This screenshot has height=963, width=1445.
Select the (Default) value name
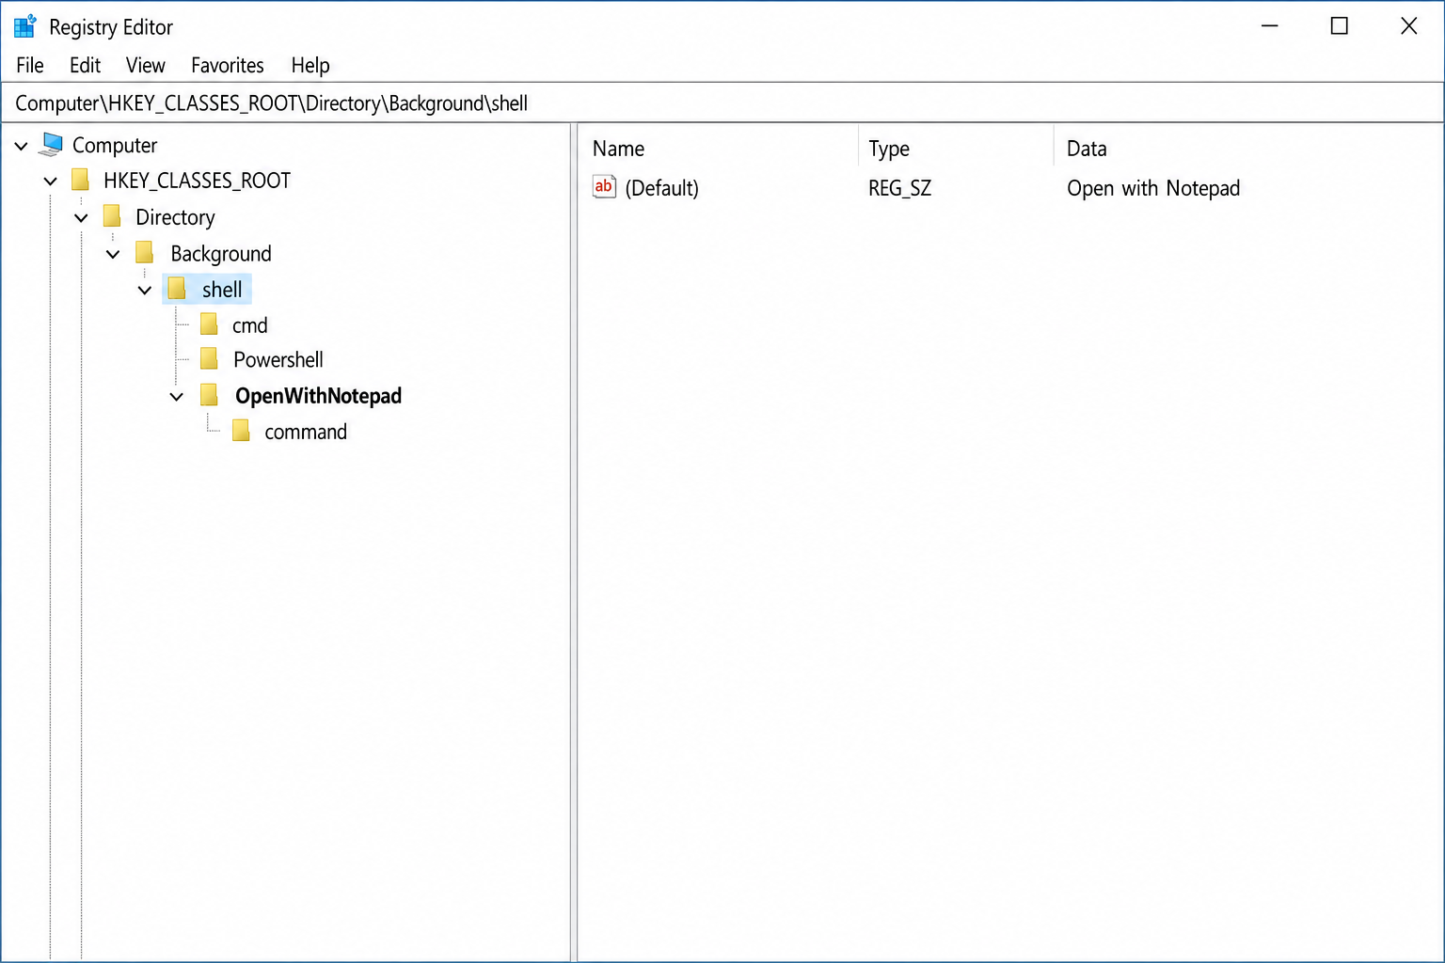click(x=661, y=188)
